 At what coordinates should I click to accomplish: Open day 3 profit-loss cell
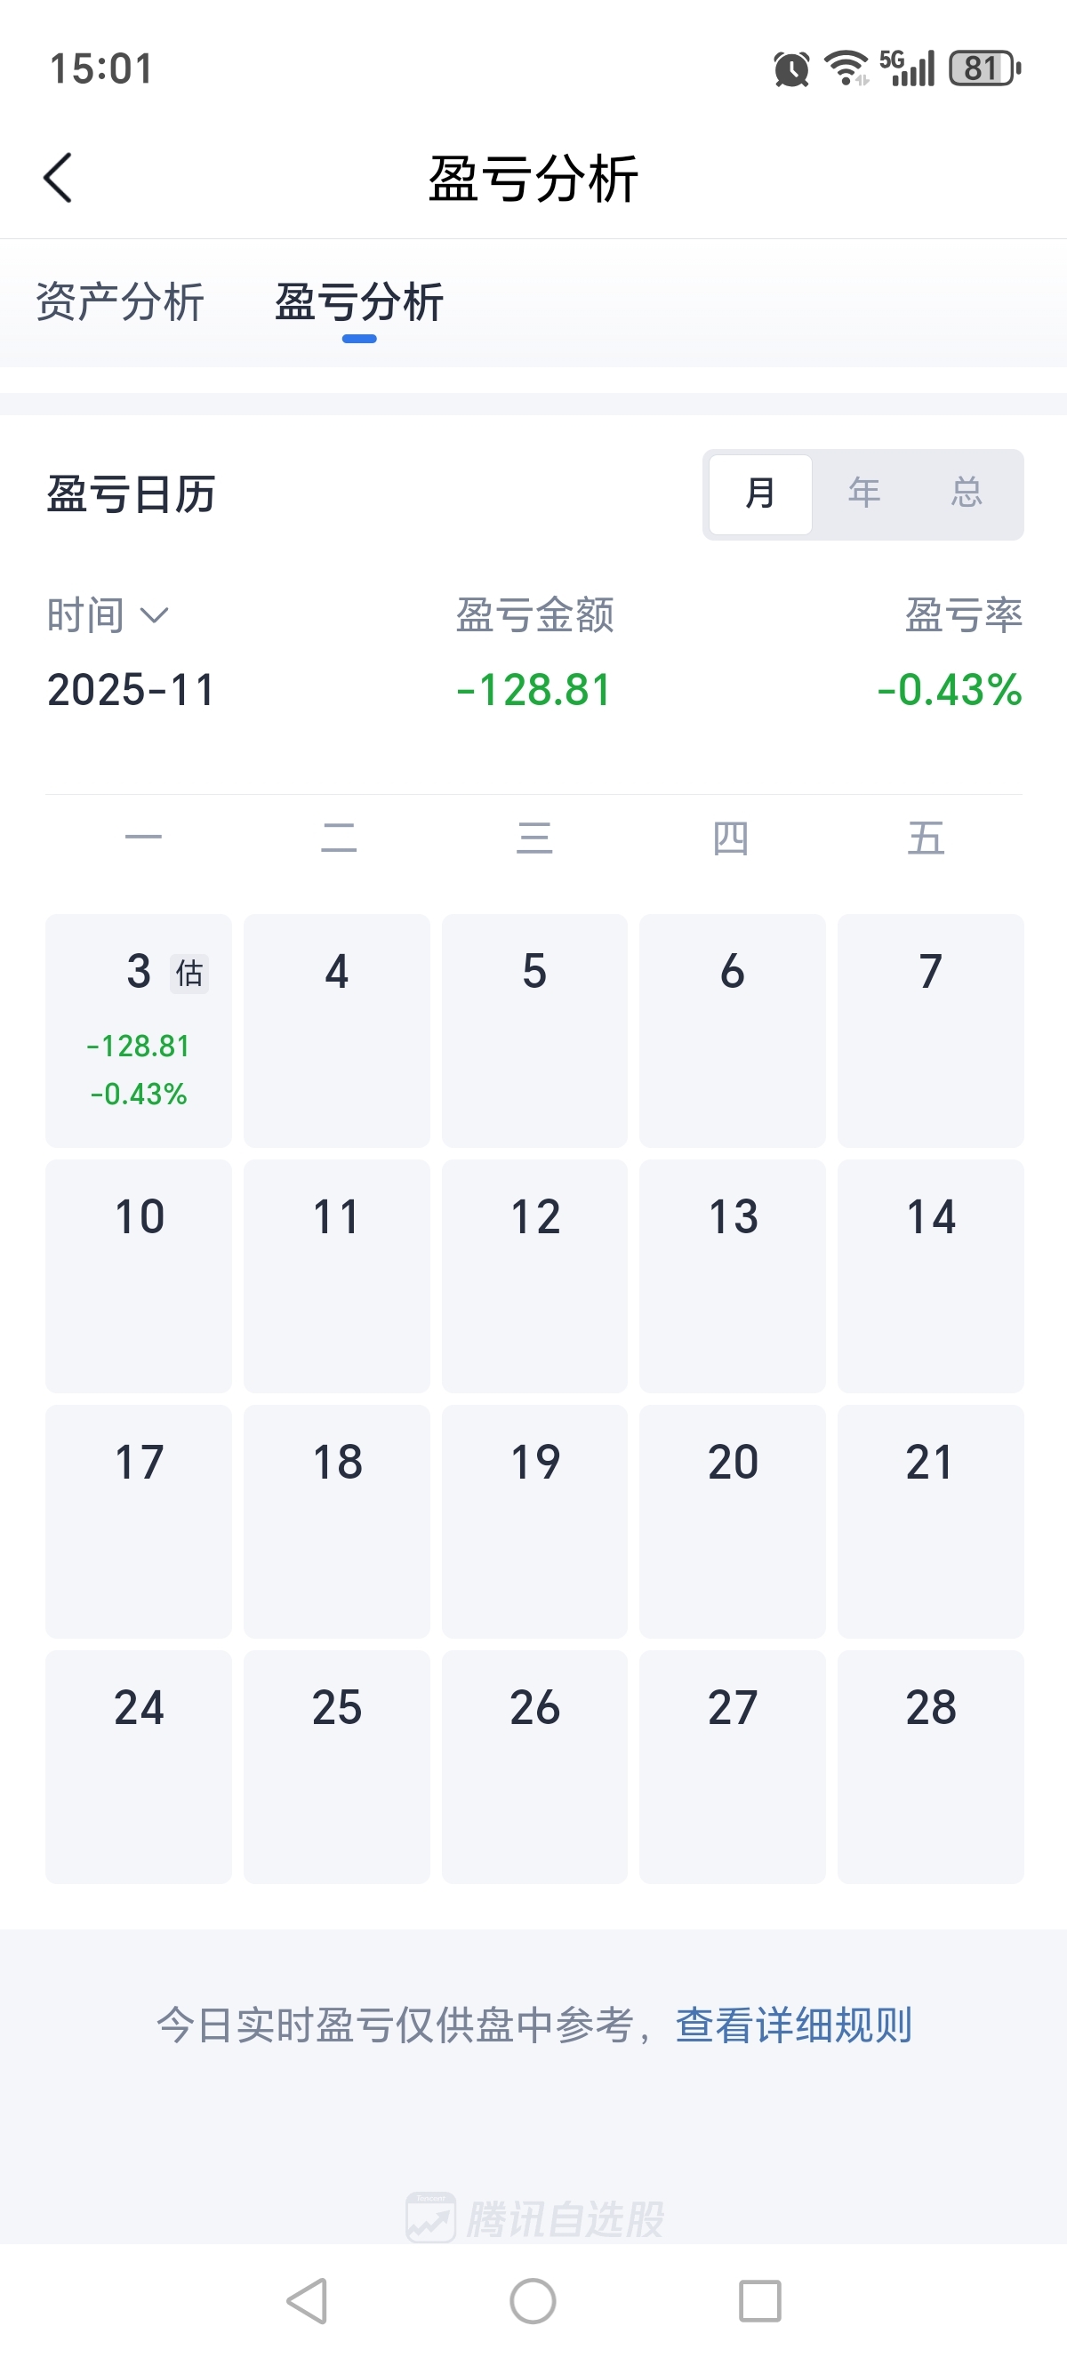(x=138, y=1030)
